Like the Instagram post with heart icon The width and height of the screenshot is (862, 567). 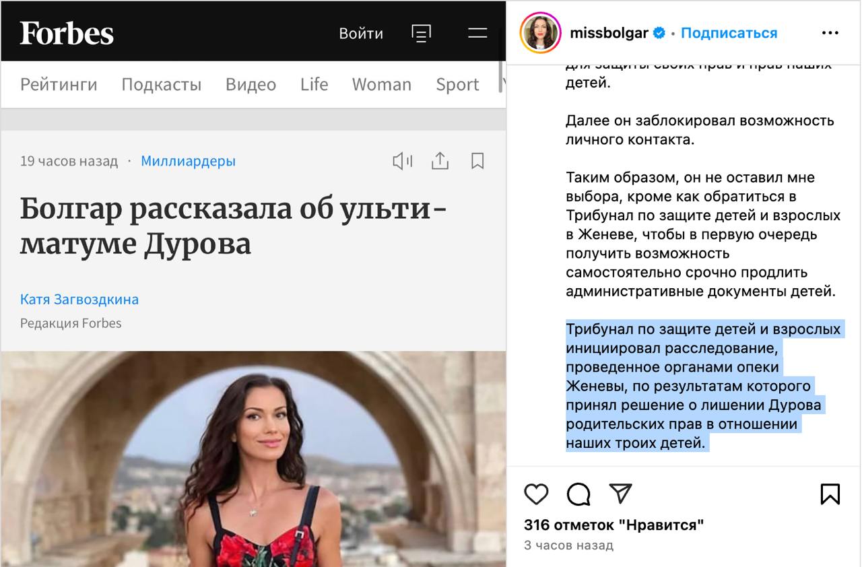pos(536,494)
